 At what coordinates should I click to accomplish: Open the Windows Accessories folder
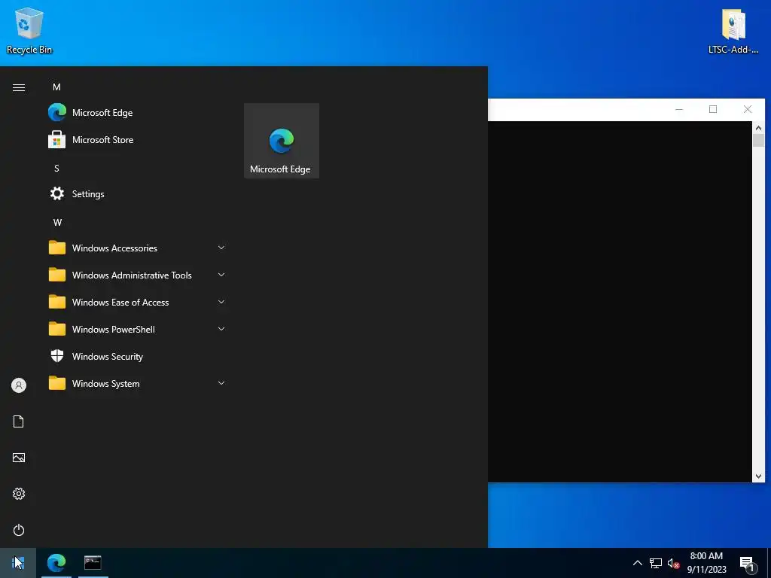(137, 248)
